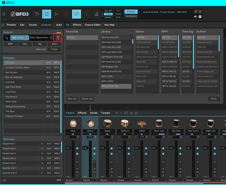Screen dimensions: 226x185
Task: Toggle phase invert on Snare 2 channel
Action: tap(129, 169)
